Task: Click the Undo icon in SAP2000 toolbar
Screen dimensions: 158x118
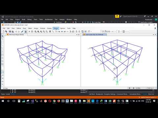Action: coord(16,31)
